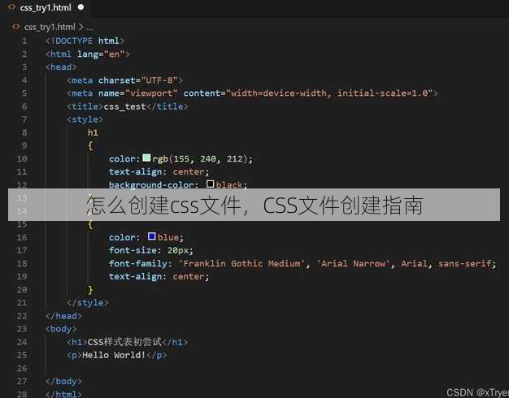509x398 pixels.
Task: Click the closing html tag on line 28
Action: tap(63, 394)
